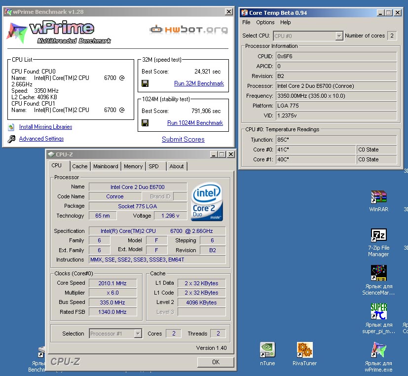Click the CPU-Z title bar icon
408x376 pixels.
(51, 154)
